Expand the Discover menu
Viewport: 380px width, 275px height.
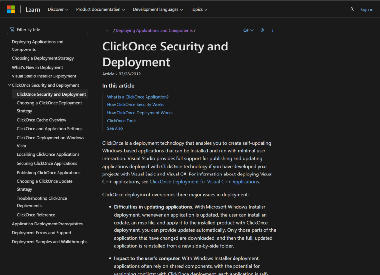pyautogui.click(x=58, y=9)
